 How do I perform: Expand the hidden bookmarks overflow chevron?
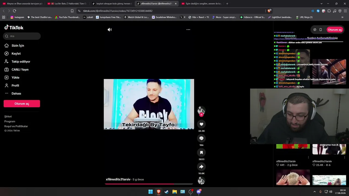point(342,17)
